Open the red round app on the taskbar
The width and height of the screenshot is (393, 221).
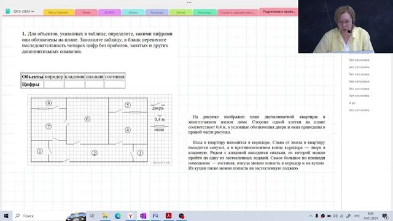181,215
